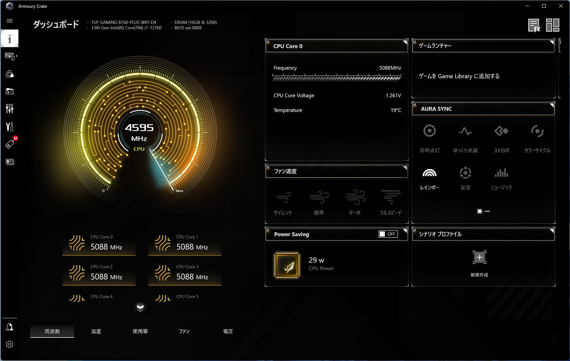Click the Armoury Crate logo in title bar
The image size is (570, 361).
click(9, 6)
